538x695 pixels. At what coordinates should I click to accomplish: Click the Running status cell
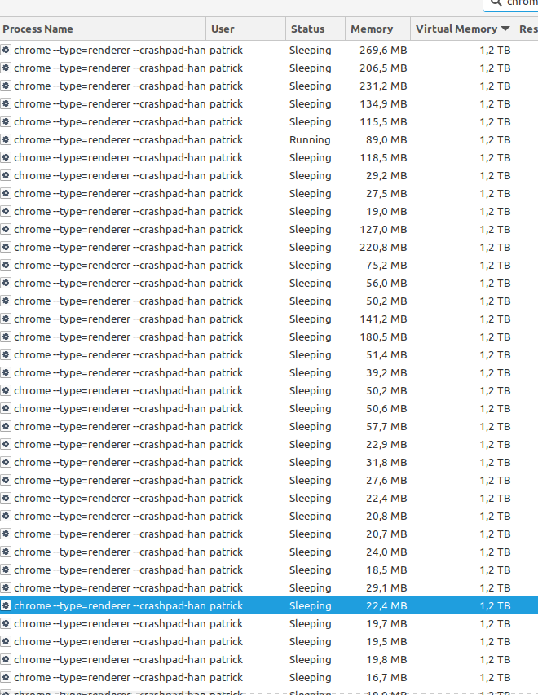[x=310, y=139]
